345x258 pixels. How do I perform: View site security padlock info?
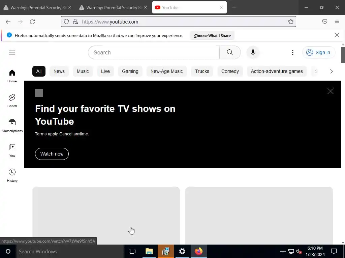(x=75, y=21)
